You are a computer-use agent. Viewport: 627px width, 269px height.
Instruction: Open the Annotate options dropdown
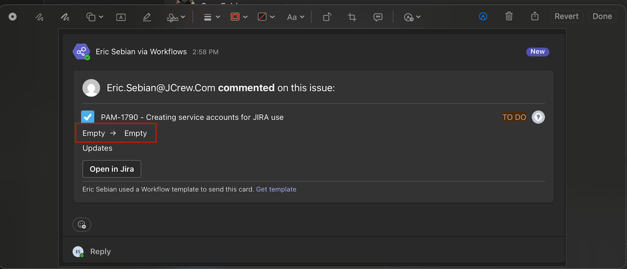coord(412,17)
